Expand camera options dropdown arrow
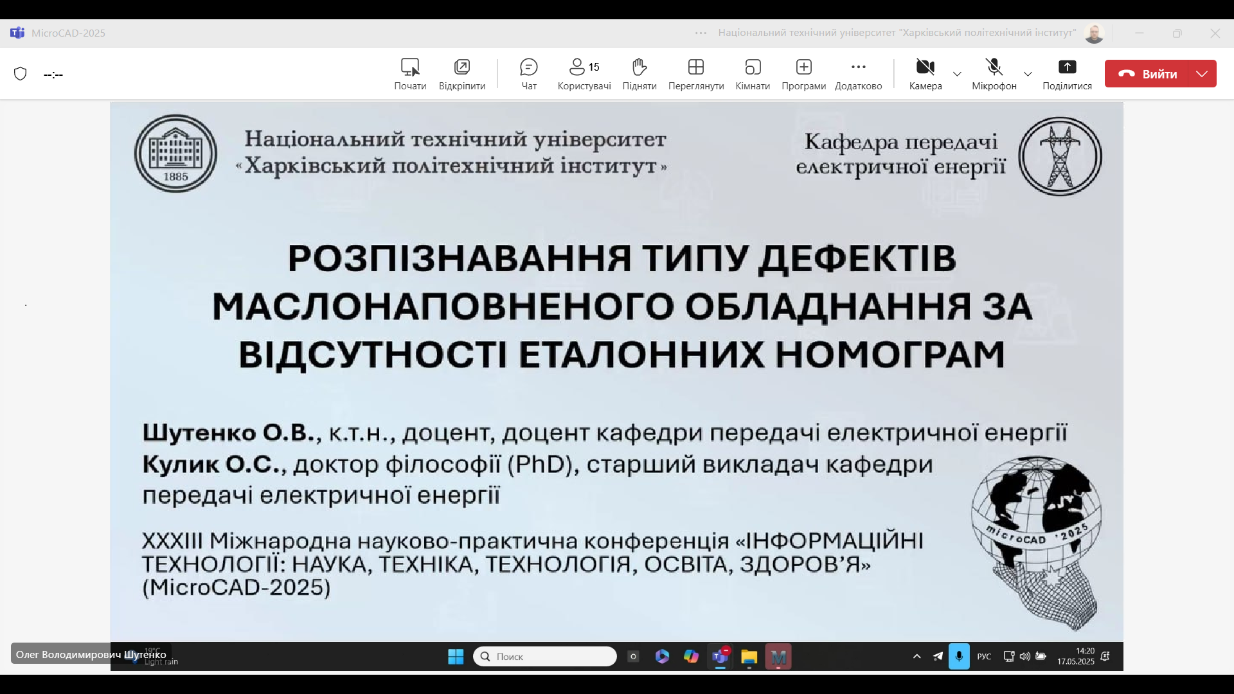This screenshot has width=1234, height=694. (957, 74)
